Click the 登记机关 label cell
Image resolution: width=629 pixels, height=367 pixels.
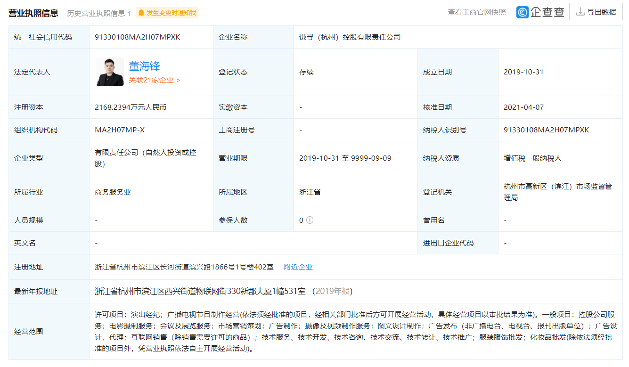(458, 192)
